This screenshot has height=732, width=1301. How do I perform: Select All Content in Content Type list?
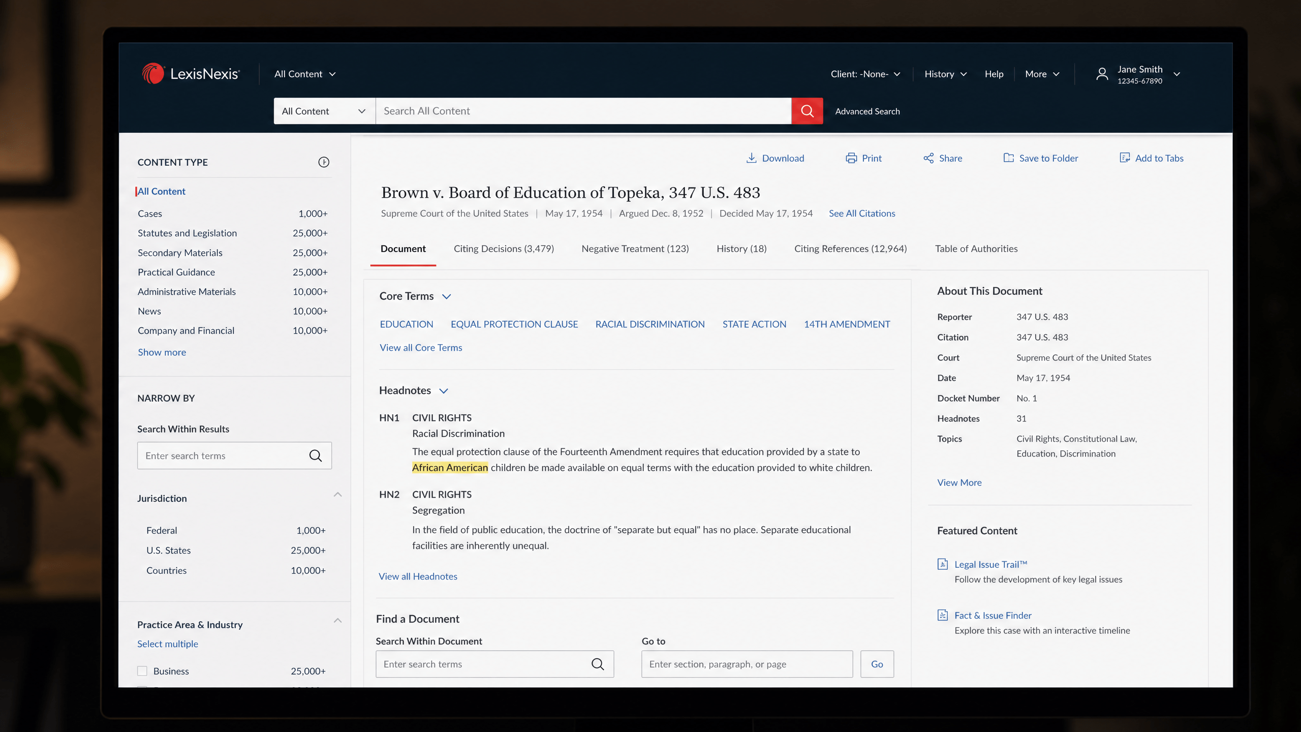[162, 191]
